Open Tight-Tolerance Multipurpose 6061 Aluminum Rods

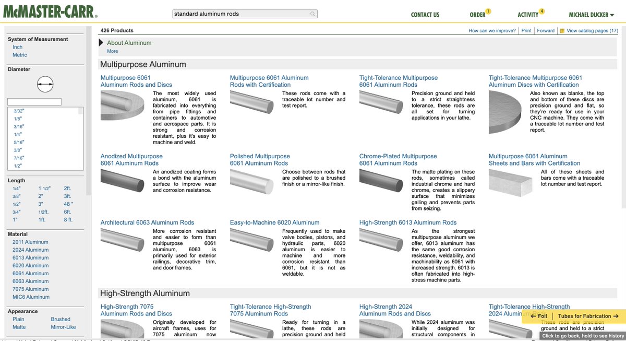399,81
